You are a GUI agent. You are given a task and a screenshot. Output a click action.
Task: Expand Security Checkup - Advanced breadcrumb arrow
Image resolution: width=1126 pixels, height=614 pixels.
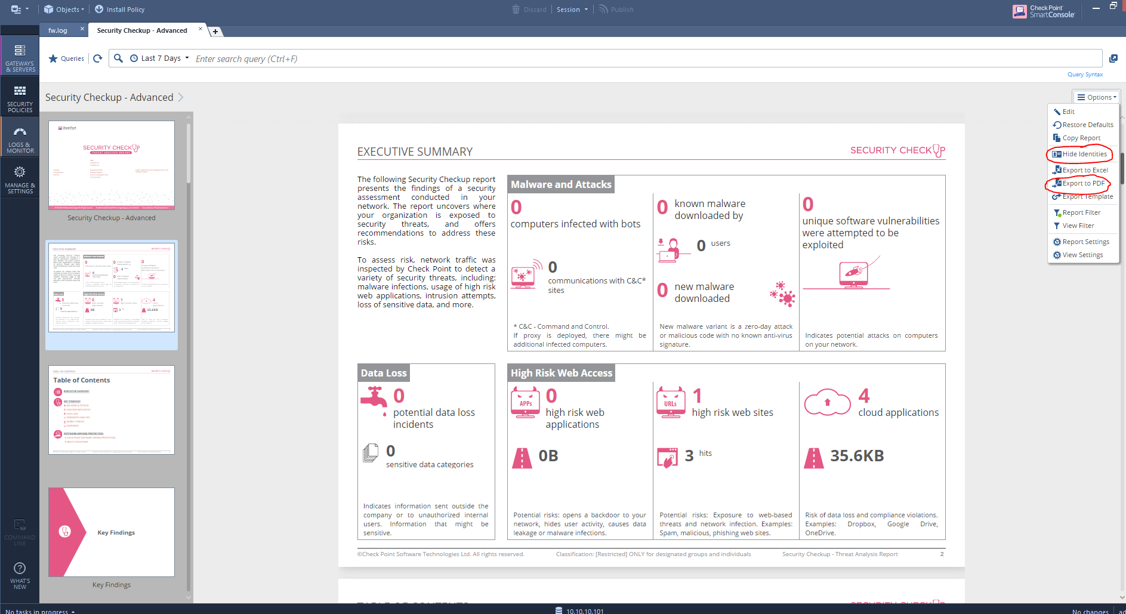coord(181,97)
